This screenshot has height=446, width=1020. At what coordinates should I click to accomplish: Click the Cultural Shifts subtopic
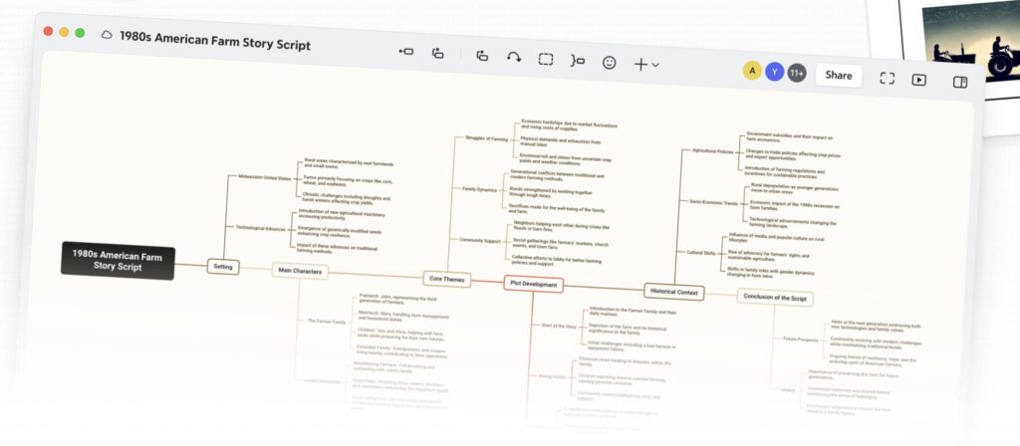tap(701, 252)
